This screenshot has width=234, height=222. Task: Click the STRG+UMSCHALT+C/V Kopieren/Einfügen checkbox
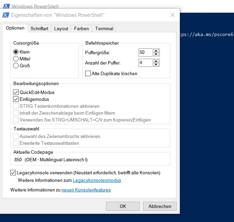16,120
